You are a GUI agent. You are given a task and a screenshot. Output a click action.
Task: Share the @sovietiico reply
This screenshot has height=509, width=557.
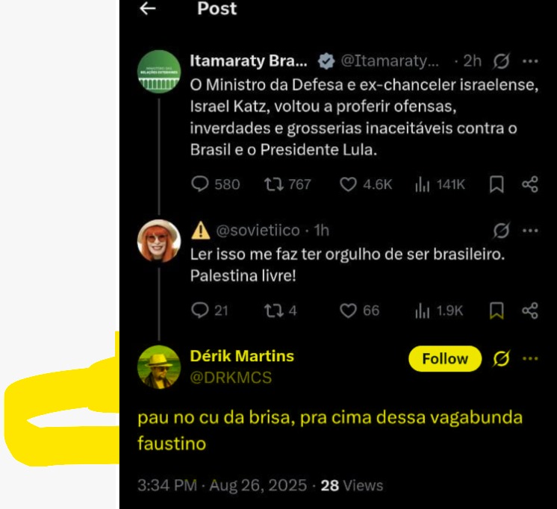click(x=530, y=310)
